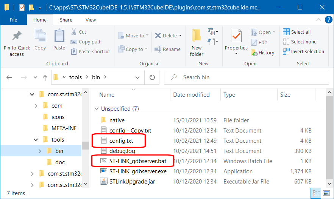The image size is (334, 199).
Task: Expand the com folder in tree
Action: tap(36, 106)
